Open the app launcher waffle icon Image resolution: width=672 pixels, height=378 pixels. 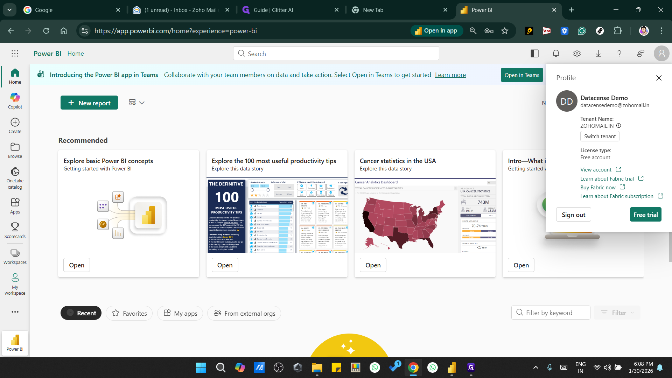pos(15,54)
